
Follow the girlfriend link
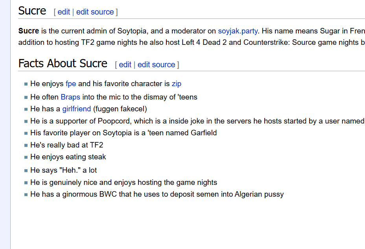tap(76, 109)
